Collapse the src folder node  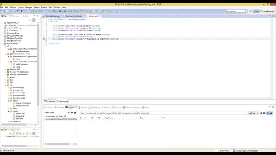(x=6, y=46)
